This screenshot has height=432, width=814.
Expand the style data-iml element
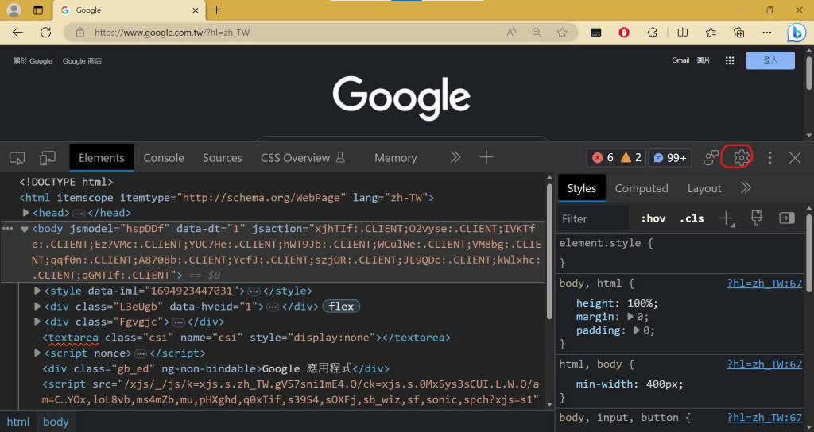pos(37,291)
